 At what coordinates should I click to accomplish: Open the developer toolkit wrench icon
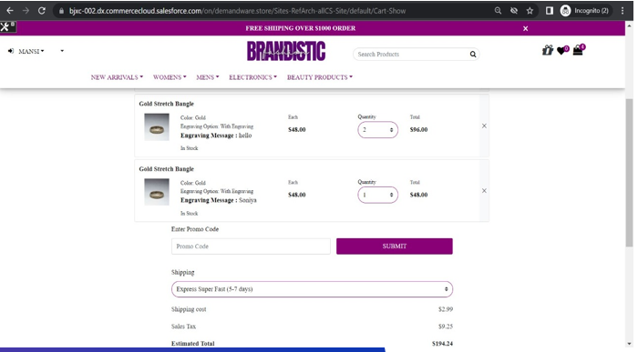7,26
